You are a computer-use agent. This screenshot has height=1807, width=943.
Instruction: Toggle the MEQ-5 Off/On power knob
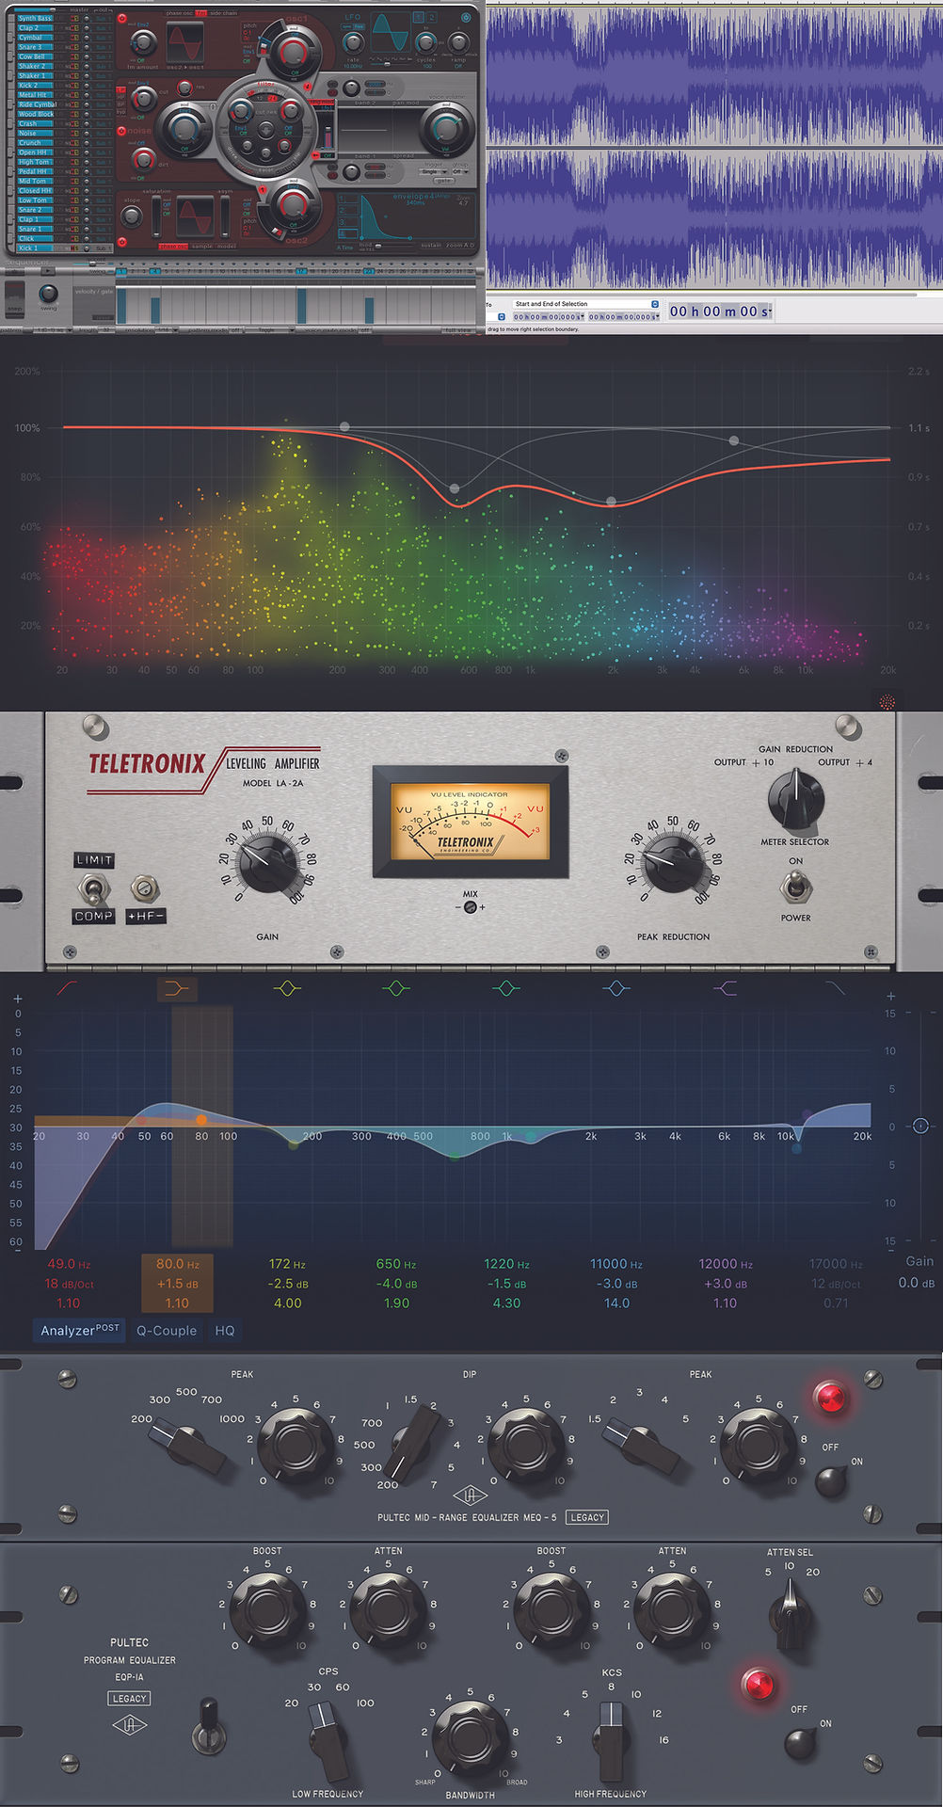[830, 1481]
